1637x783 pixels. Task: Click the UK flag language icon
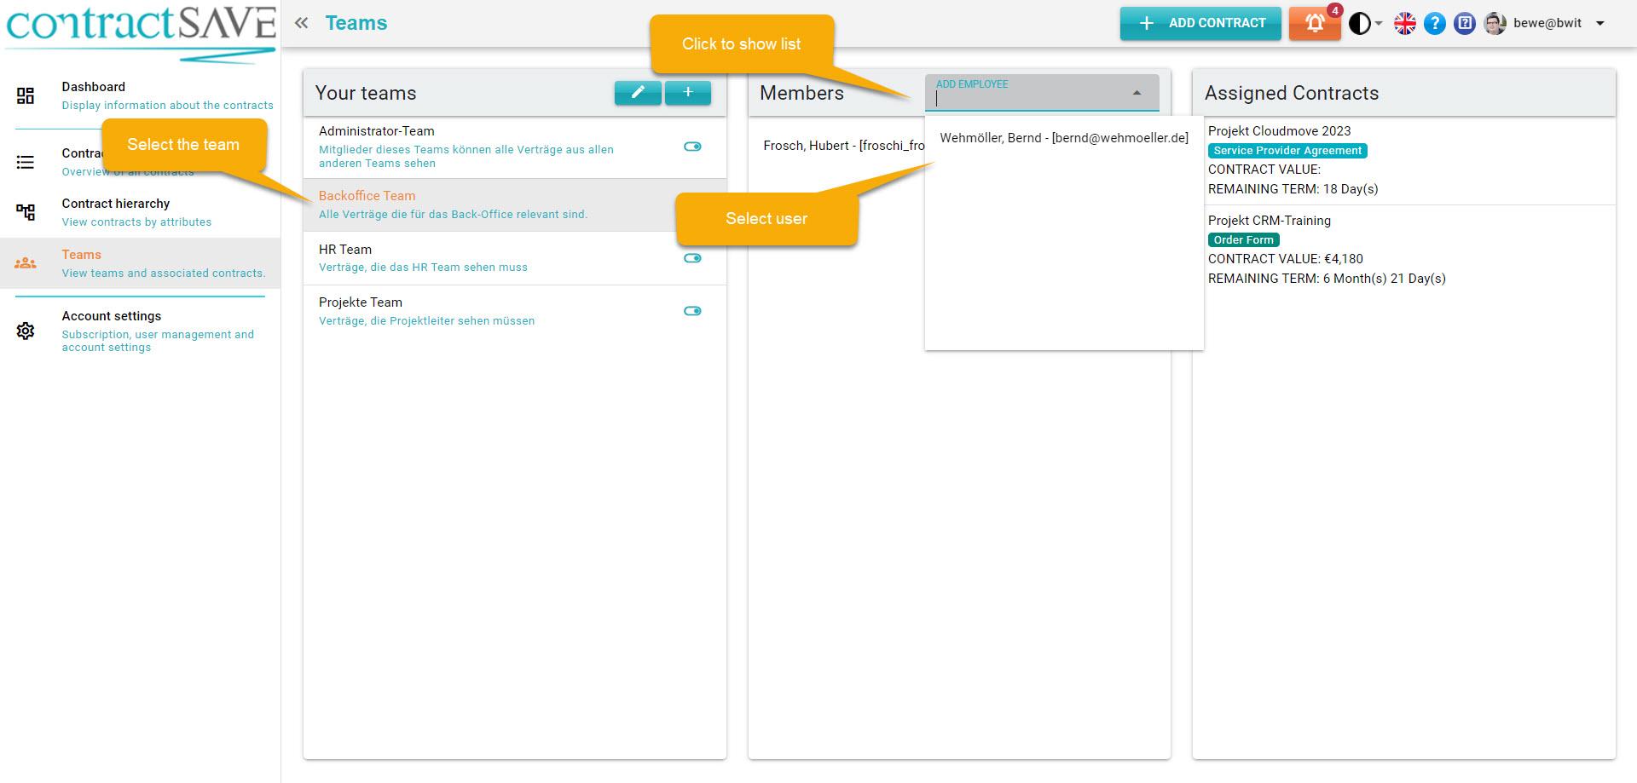coord(1404,24)
